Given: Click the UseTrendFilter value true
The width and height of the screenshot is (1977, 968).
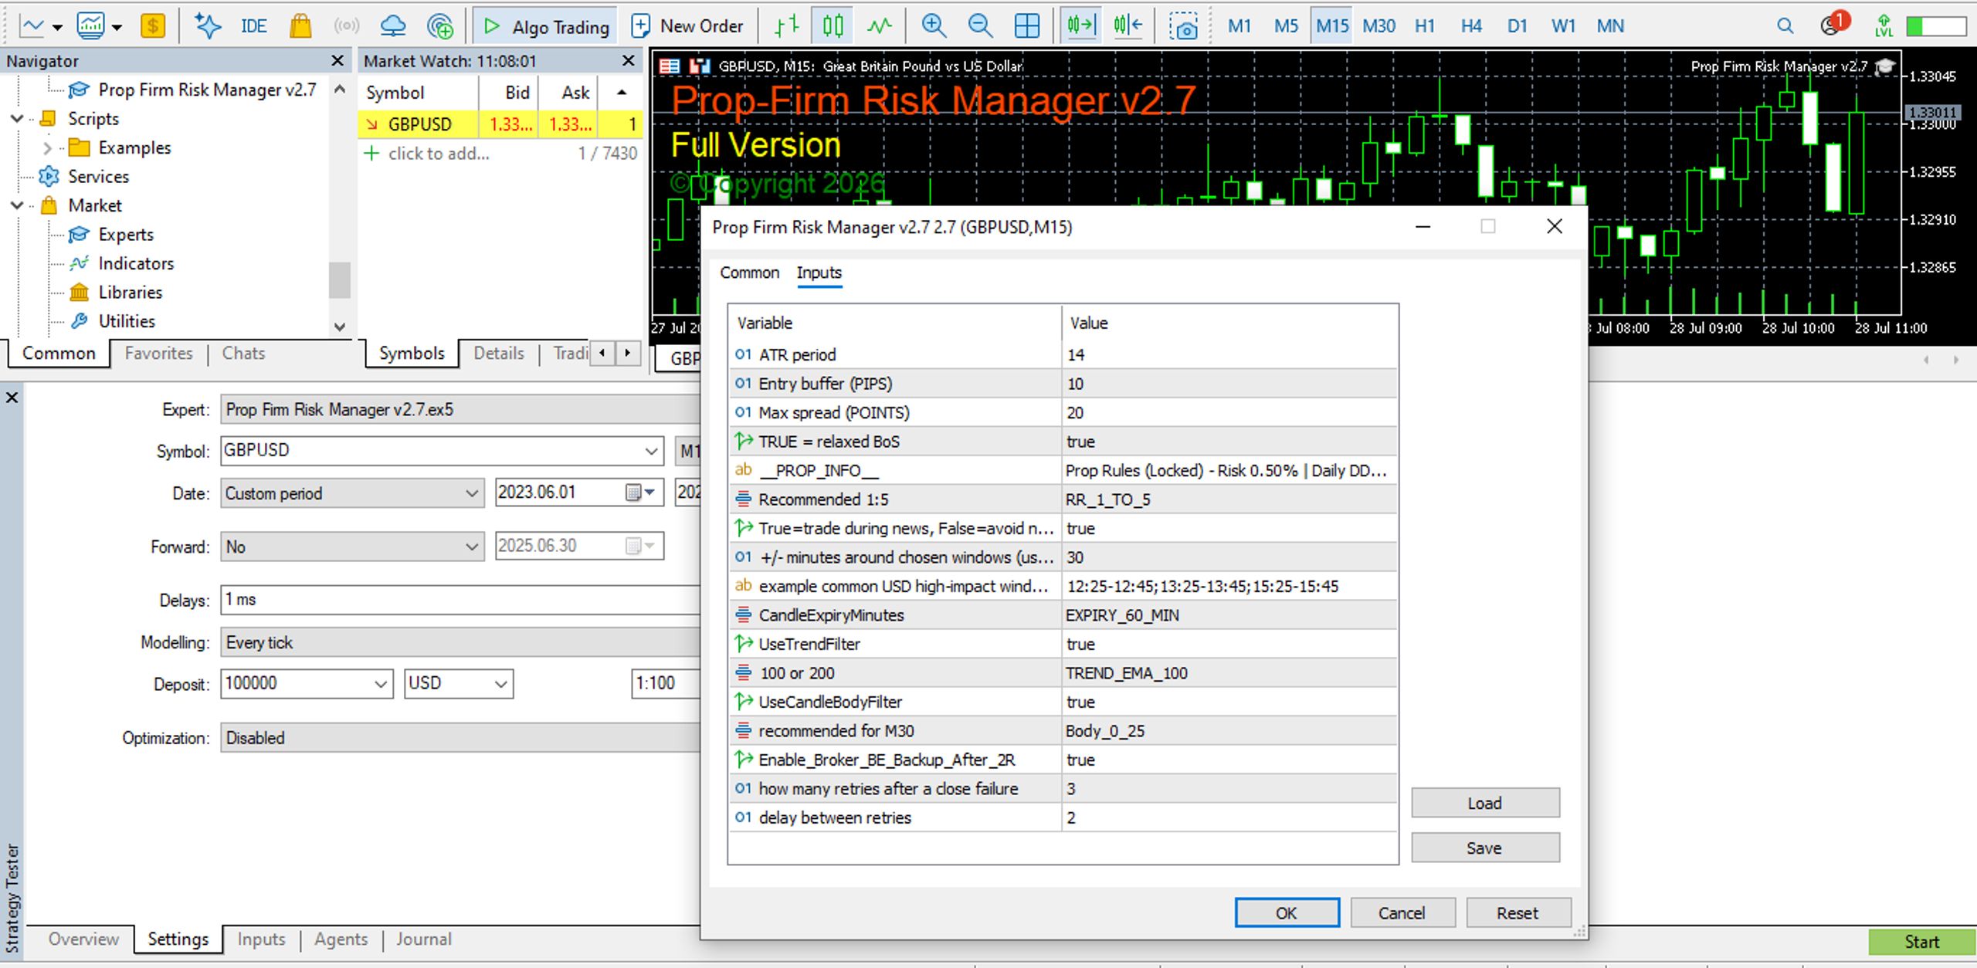Looking at the screenshot, I should [1229, 644].
